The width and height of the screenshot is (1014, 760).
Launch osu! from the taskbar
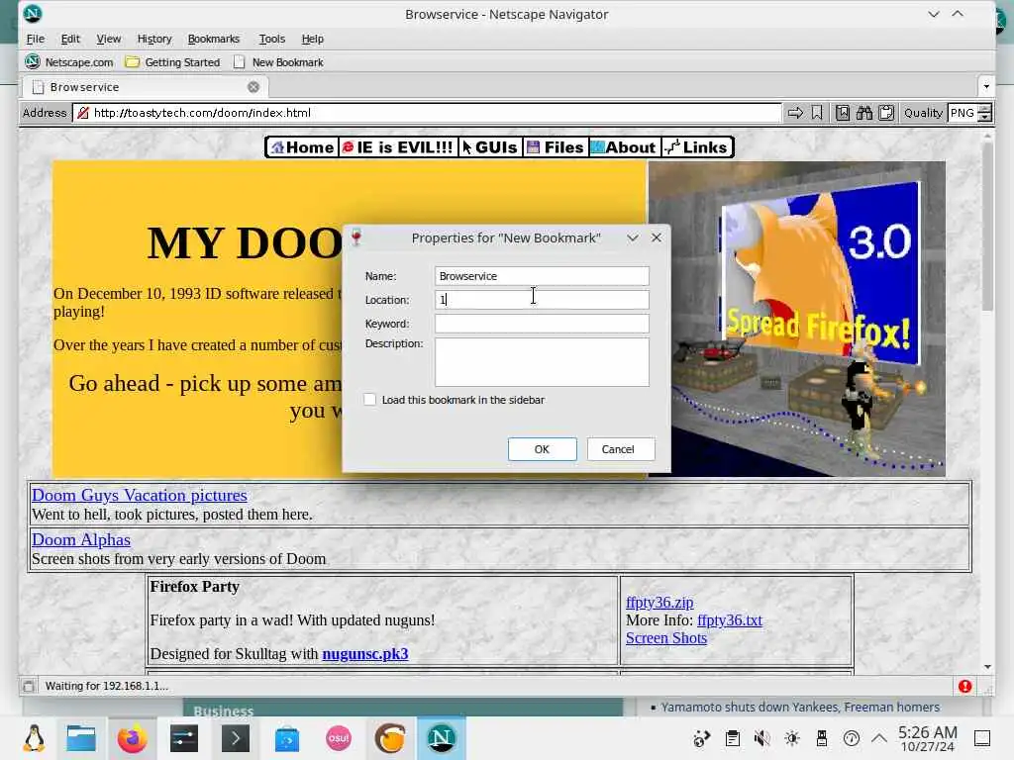pyautogui.click(x=339, y=738)
